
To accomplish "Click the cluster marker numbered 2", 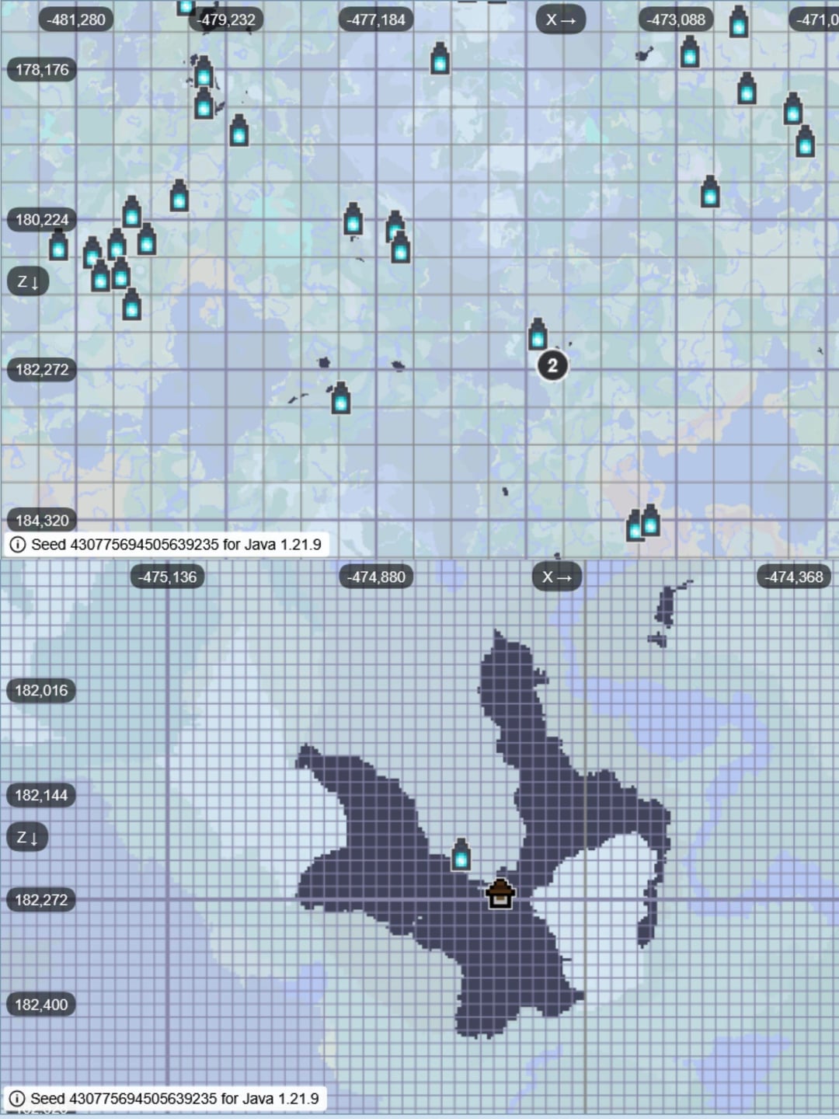I will [x=552, y=365].
